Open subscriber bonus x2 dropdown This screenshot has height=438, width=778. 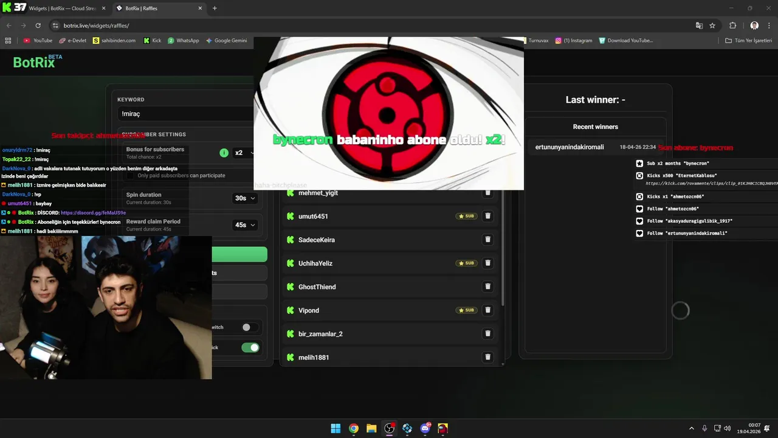[x=244, y=153]
